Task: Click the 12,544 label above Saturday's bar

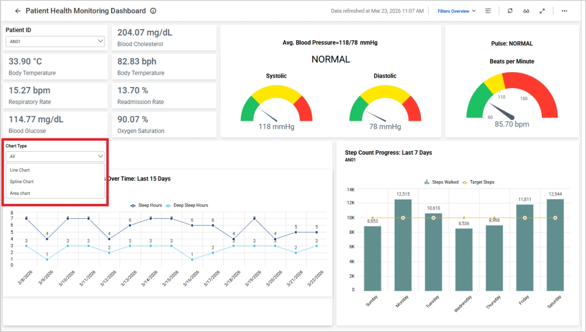Action: (555, 194)
